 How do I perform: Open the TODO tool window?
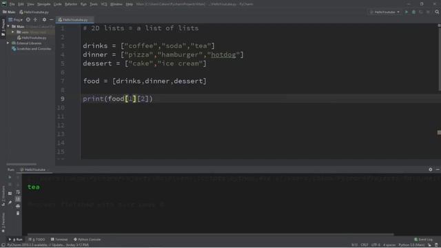coord(37,240)
